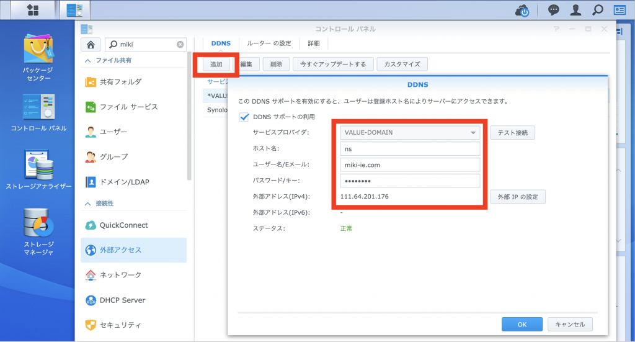Collapse the 接続性 section
635x342 pixels.
tap(87, 204)
